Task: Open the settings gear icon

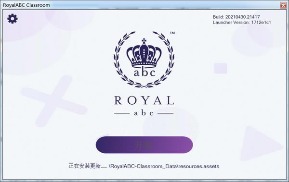Action: tap(13, 19)
